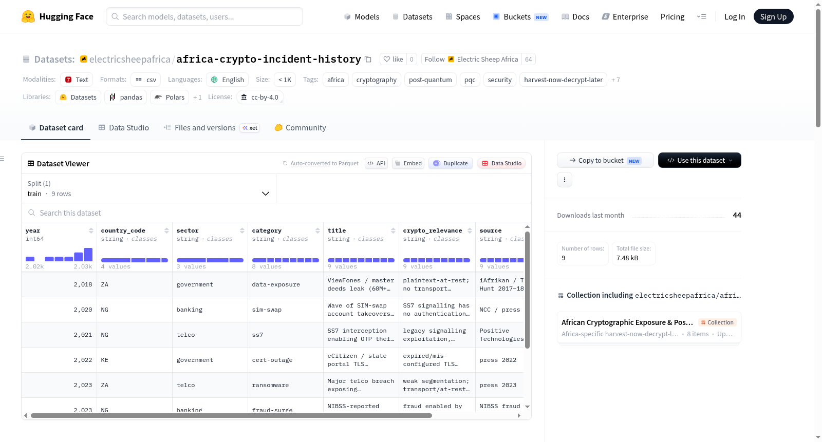822x442 pixels.
Task: Select the Dataset card tab
Action: coord(55,128)
